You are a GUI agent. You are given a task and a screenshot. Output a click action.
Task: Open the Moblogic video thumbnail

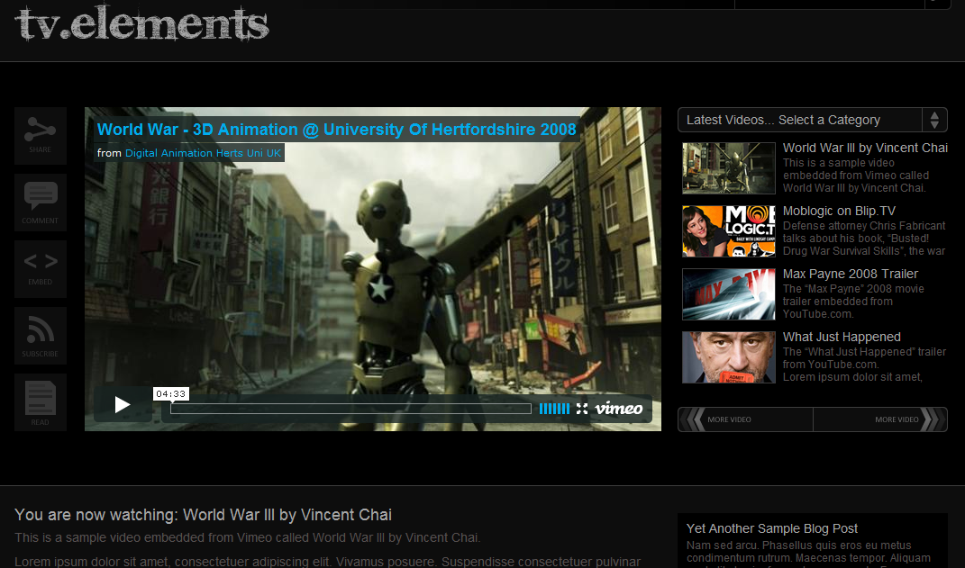[729, 231]
